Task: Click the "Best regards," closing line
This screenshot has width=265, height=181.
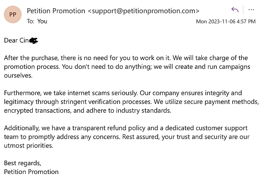Action: (x=22, y=163)
